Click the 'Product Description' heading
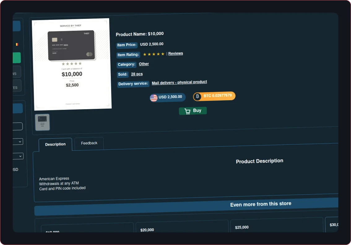 (x=259, y=161)
